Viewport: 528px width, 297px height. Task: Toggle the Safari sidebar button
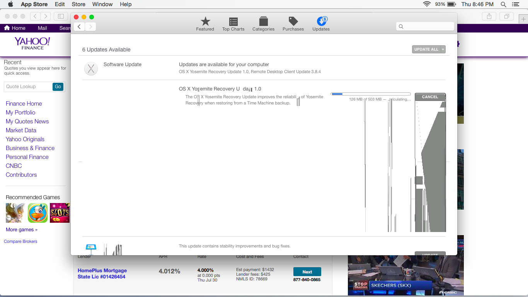click(x=61, y=16)
